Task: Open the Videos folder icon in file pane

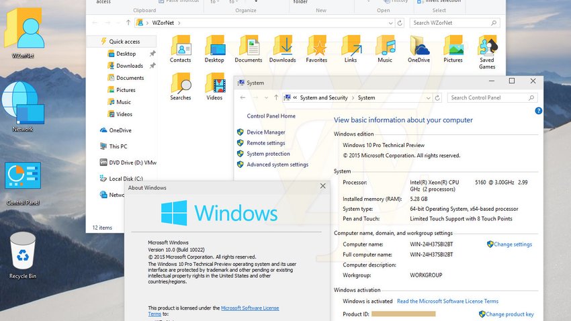Action: [214, 87]
